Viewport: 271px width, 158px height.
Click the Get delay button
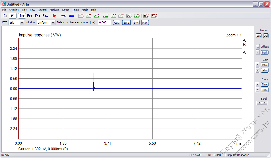coord(116,23)
